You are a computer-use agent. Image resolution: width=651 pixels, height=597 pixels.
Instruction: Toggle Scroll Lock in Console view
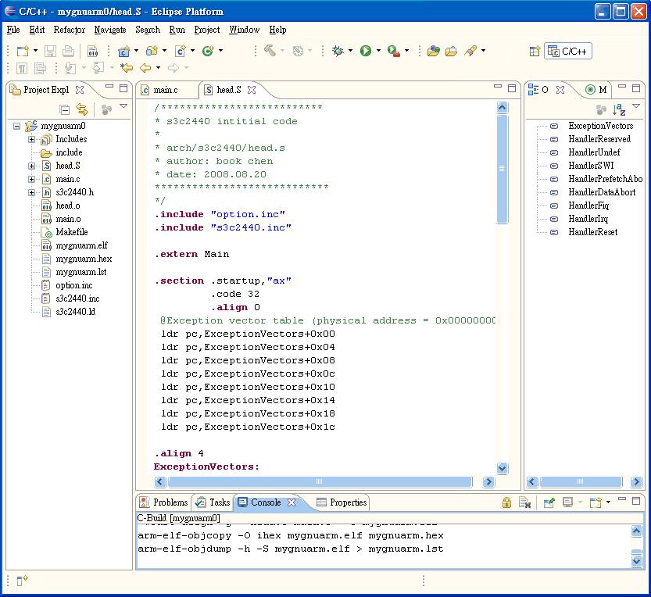pyautogui.click(x=506, y=502)
